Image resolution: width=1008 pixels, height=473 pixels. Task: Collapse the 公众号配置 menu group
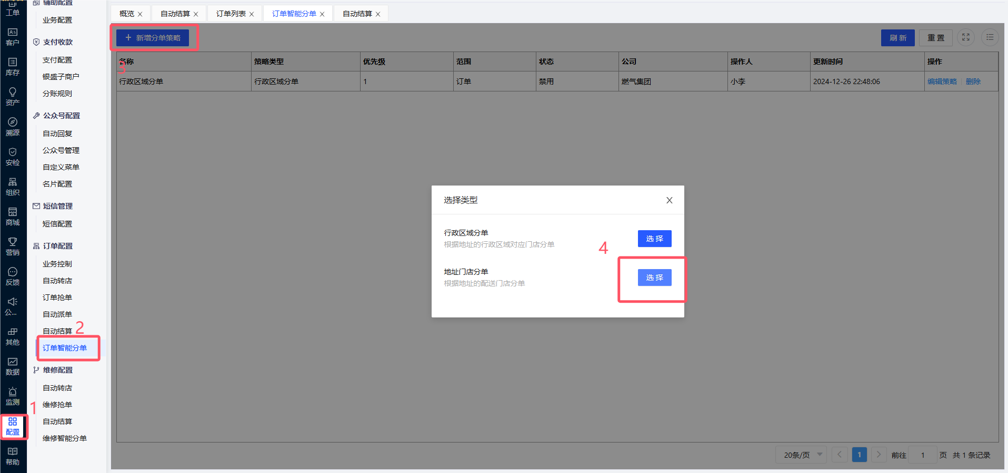(x=62, y=116)
